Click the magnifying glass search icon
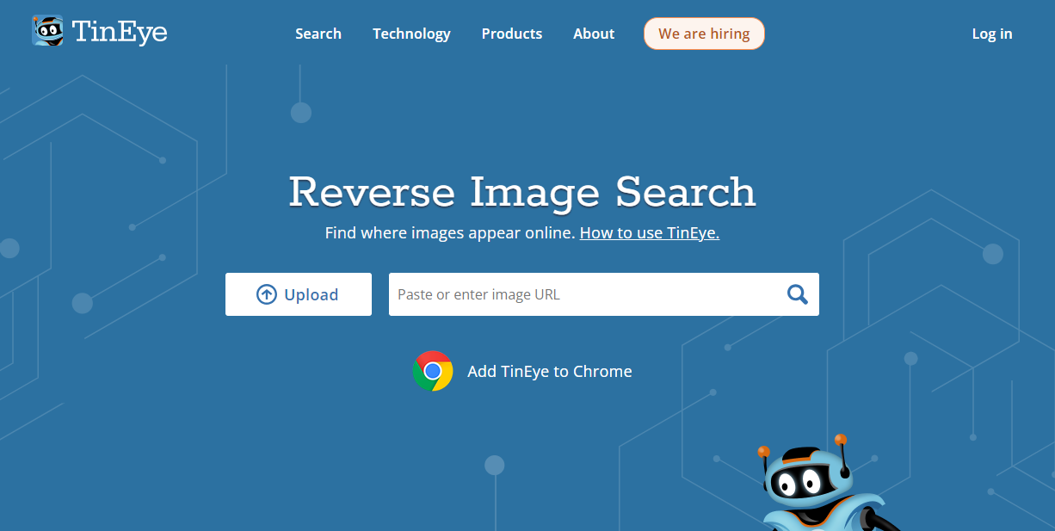Viewport: 1055px width, 531px height. pos(798,294)
